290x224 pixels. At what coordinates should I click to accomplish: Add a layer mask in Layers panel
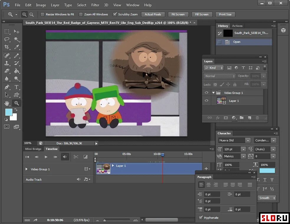click(x=226, y=118)
